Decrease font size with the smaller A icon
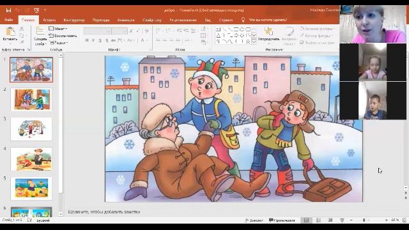The image size is (409, 230). (138, 31)
